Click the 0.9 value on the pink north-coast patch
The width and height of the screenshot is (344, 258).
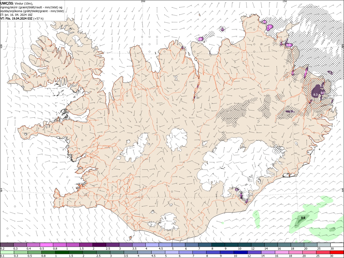point(200,39)
